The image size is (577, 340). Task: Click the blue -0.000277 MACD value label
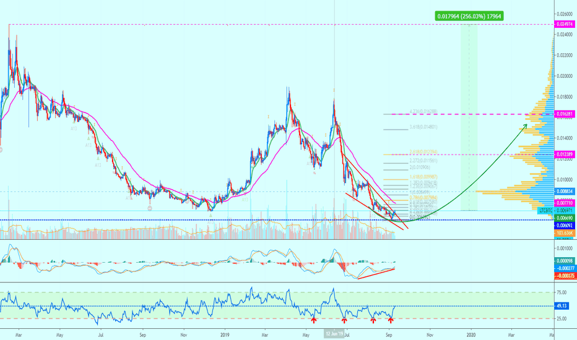(x=565, y=268)
